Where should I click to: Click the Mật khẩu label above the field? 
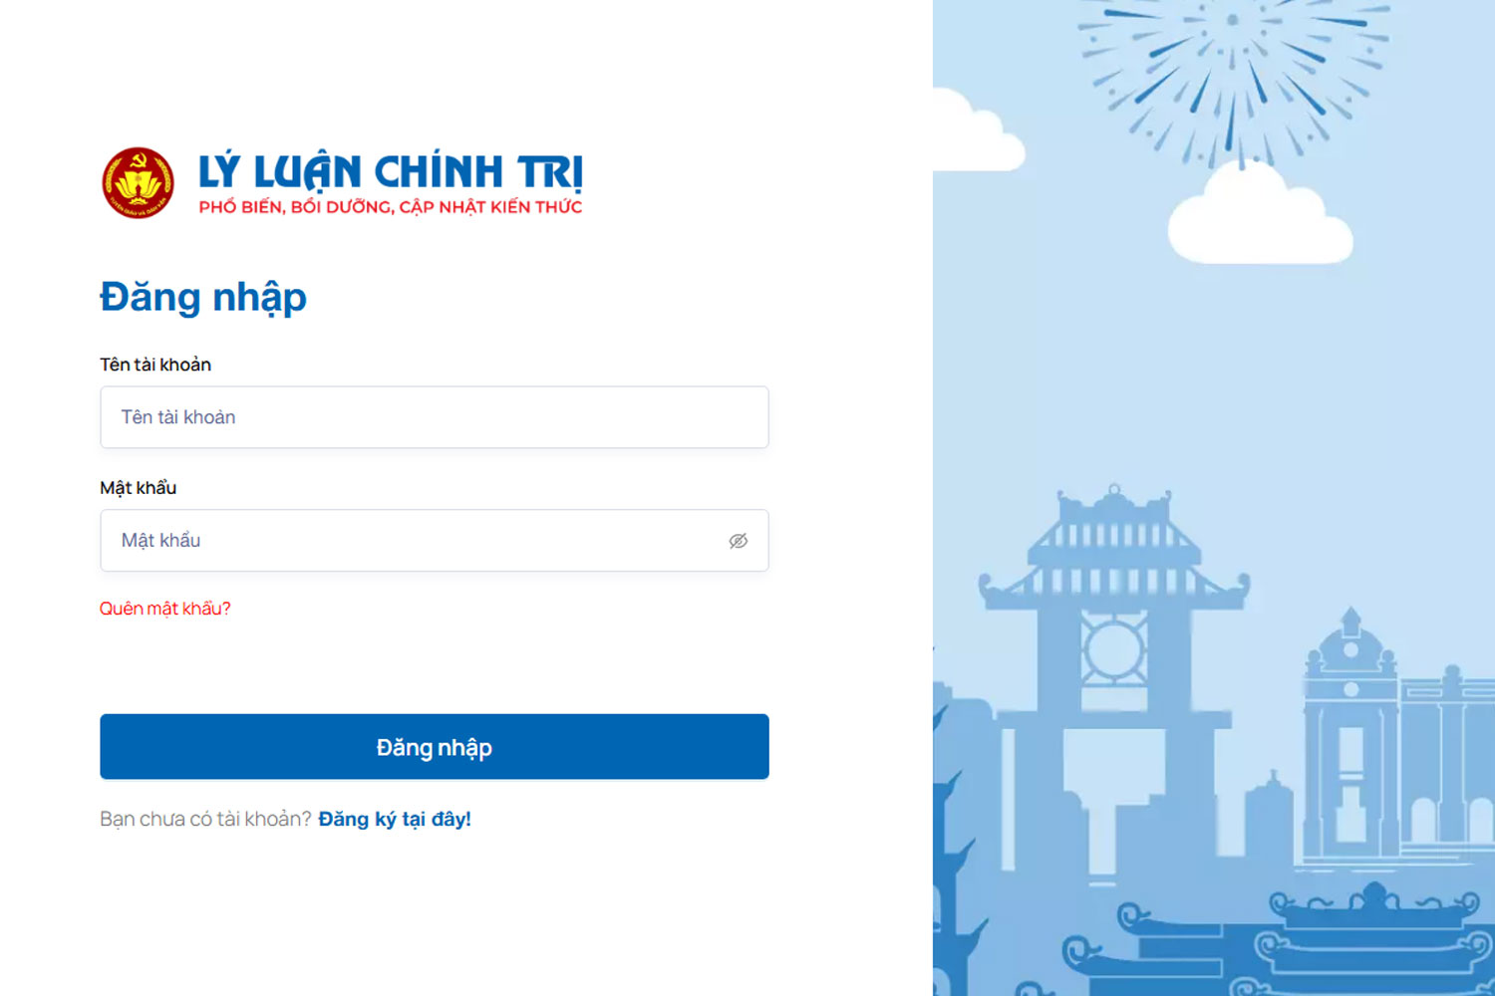(x=138, y=488)
